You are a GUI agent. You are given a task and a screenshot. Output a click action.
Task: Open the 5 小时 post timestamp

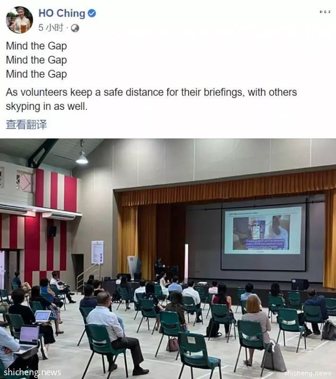[x=51, y=28]
